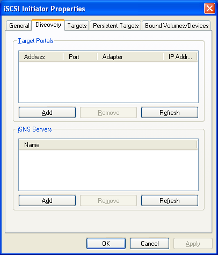The width and height of the screenshot is (218, 255).
Task: Cancel the iSCSI Initiator dialog
Action: tap(149, 244)
